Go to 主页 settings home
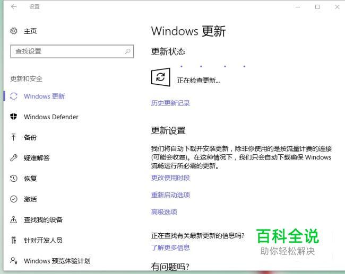Image resolution: width=345 pixels, height=274 pixels. pyautogui.click(x=30, y=31)
